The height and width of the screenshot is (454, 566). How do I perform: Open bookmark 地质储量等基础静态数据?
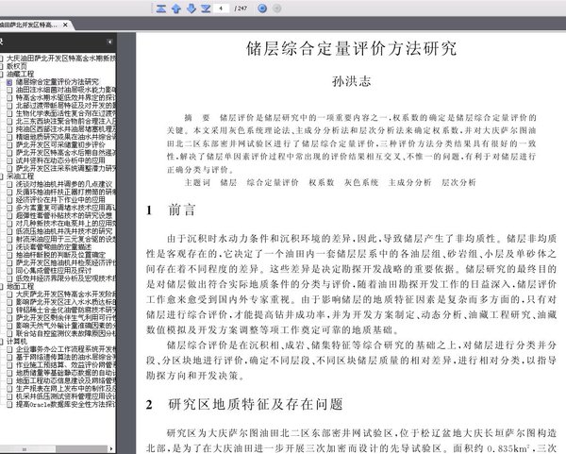pos(66,373)
